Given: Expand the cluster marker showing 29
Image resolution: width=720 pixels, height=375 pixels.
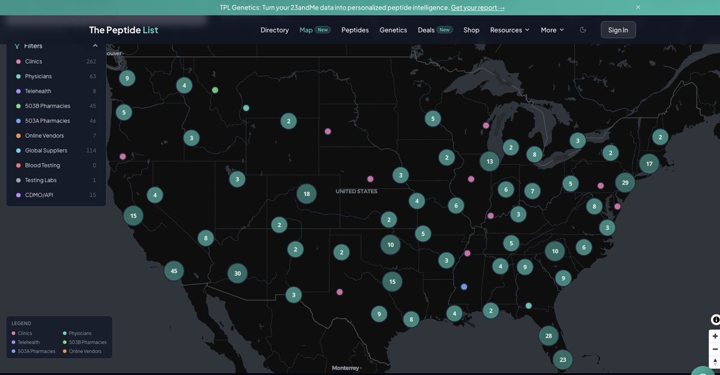Looking at the screenshot, I should point(625,182).
